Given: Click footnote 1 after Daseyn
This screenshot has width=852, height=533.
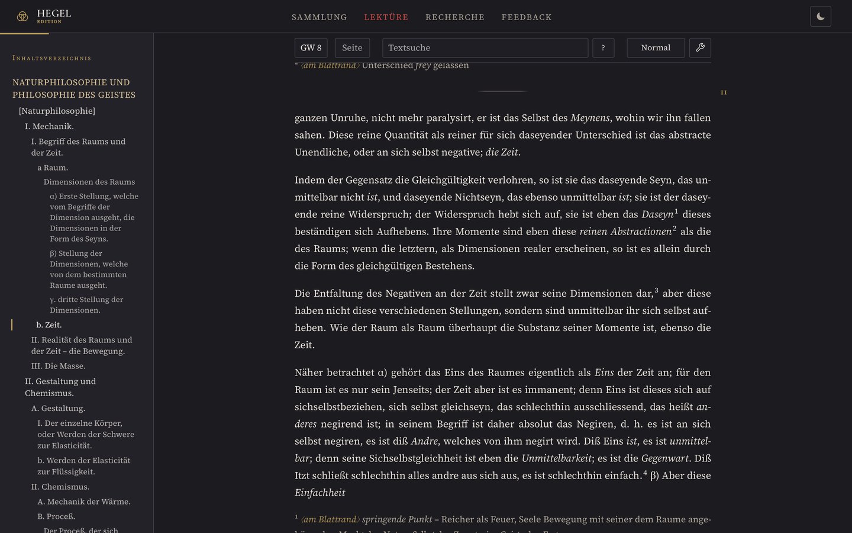Looking at the screenshot, I should pyautogui.click(x=676, y=211).
